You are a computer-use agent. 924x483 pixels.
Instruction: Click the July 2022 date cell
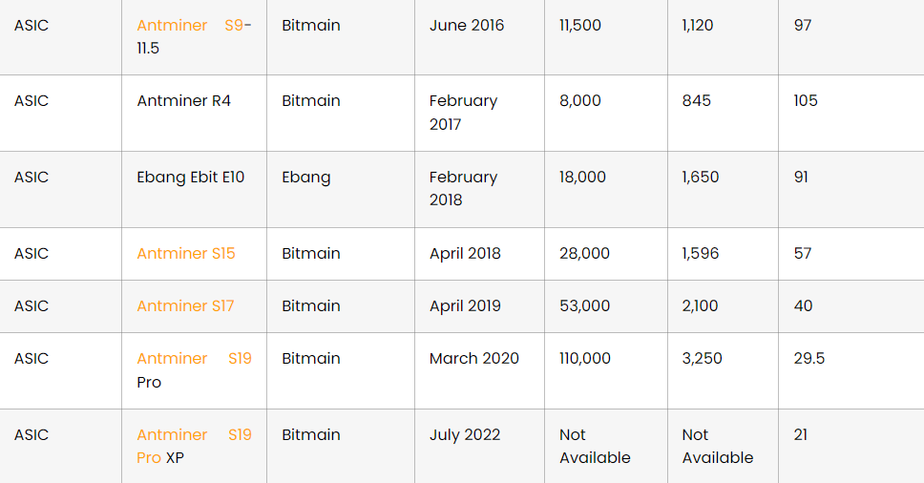464,435
